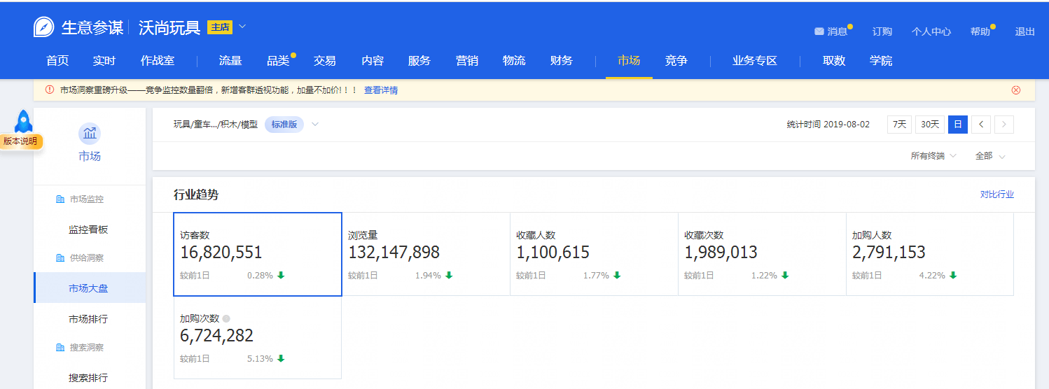The height and width of the screenshot is (389, 1049).
Task: Select the 收藏人数 metric card
Action: [594, 254]
